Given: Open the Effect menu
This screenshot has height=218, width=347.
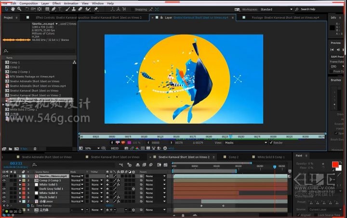Looking at the screenshot, I should click(56, 3).
